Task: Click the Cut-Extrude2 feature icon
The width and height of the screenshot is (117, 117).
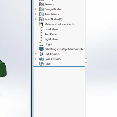Action: coord(42,54)
